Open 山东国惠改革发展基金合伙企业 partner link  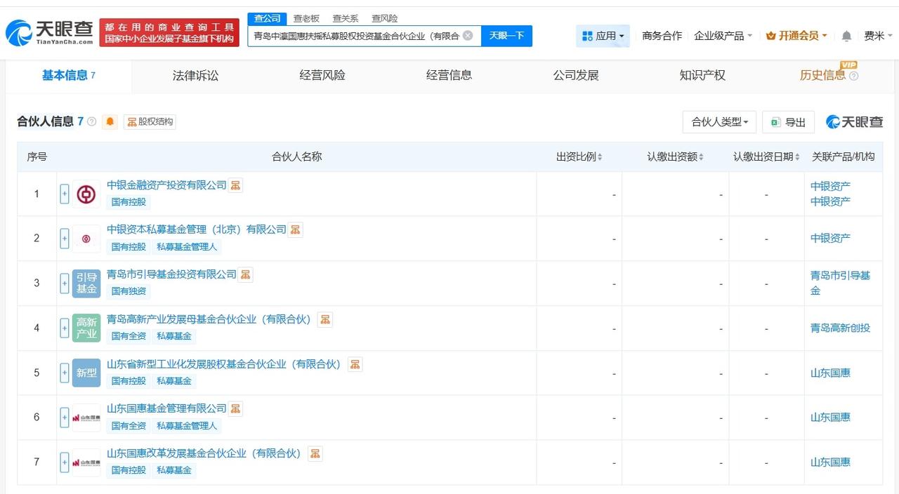(204, 453)
